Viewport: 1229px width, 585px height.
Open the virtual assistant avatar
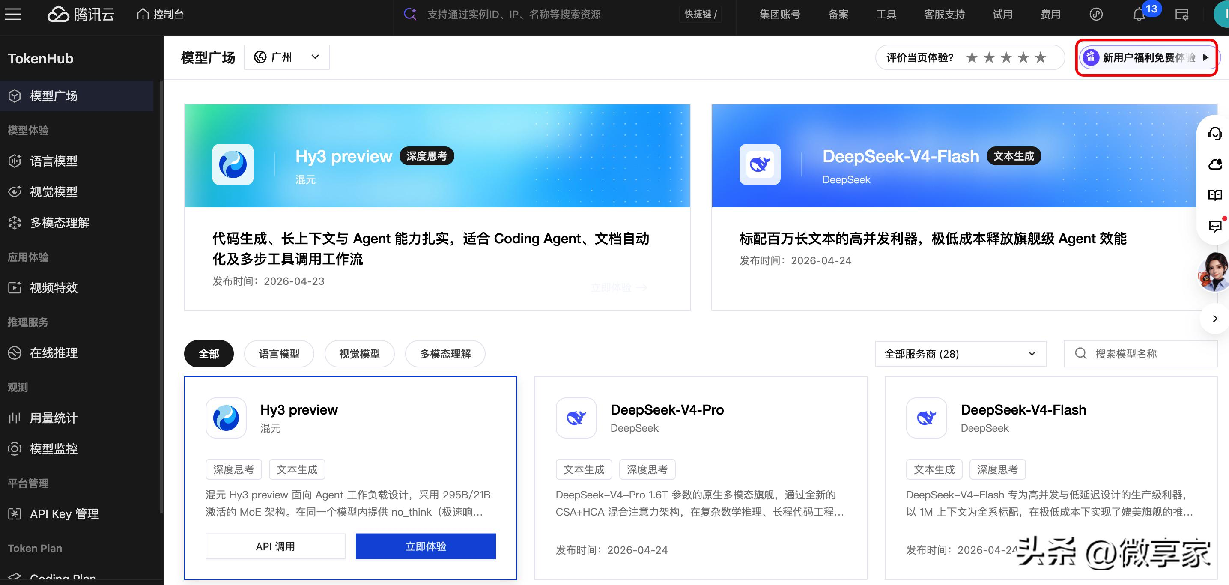pos(1214,272)
